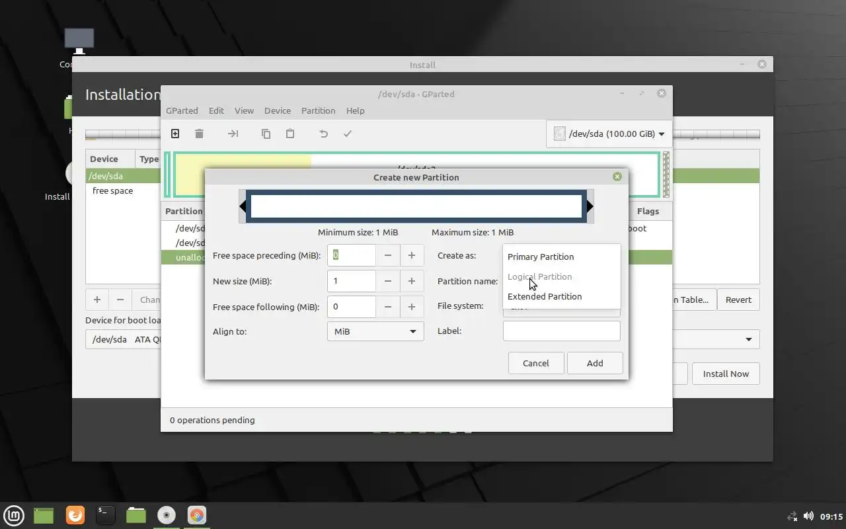Open the Device for boot loader dropdown

[749, 339]
